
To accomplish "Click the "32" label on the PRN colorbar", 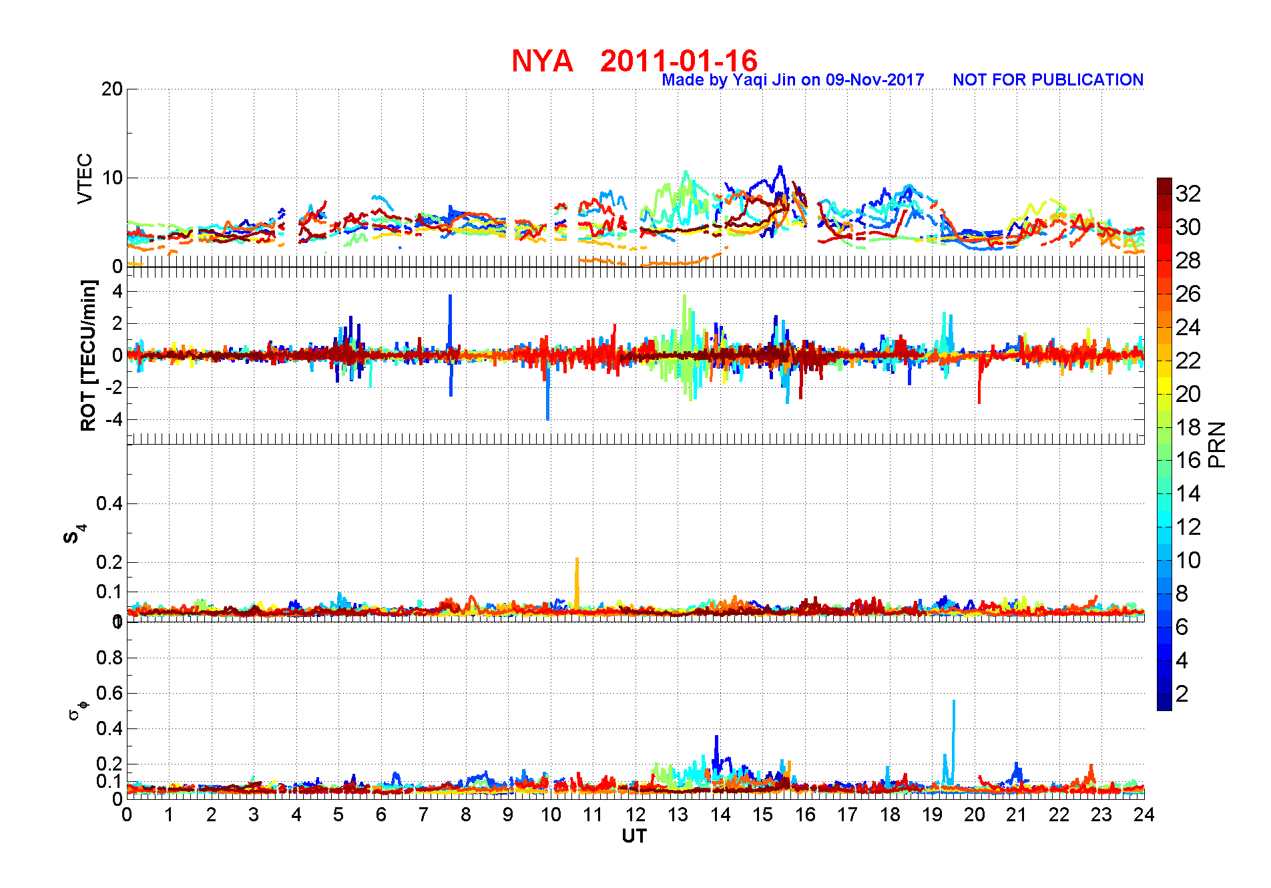I will (x=1188, y=194).
